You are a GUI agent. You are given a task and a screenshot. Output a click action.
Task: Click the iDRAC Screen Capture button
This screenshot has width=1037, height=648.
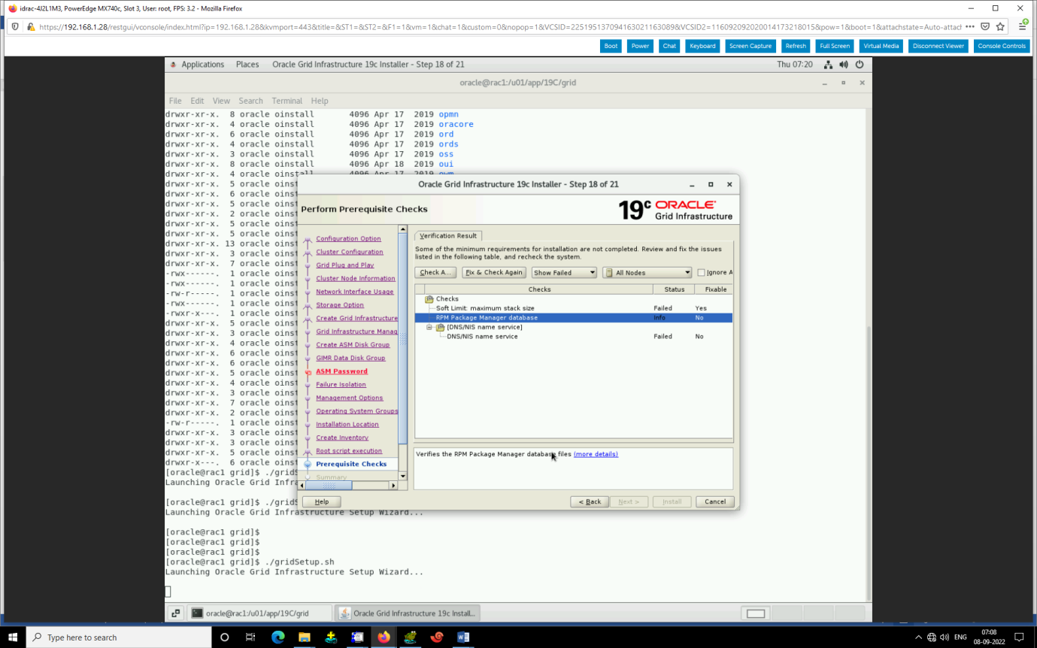[x=750, y=46]
